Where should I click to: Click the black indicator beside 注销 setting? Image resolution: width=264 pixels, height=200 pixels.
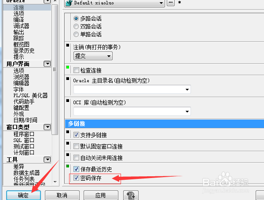[68, 45]
